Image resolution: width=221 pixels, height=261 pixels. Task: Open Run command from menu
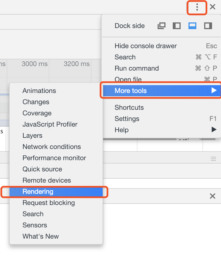(137, 68)
